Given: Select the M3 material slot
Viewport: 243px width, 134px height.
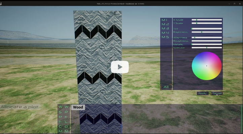Looking at the screenshot, I should 165,28.
